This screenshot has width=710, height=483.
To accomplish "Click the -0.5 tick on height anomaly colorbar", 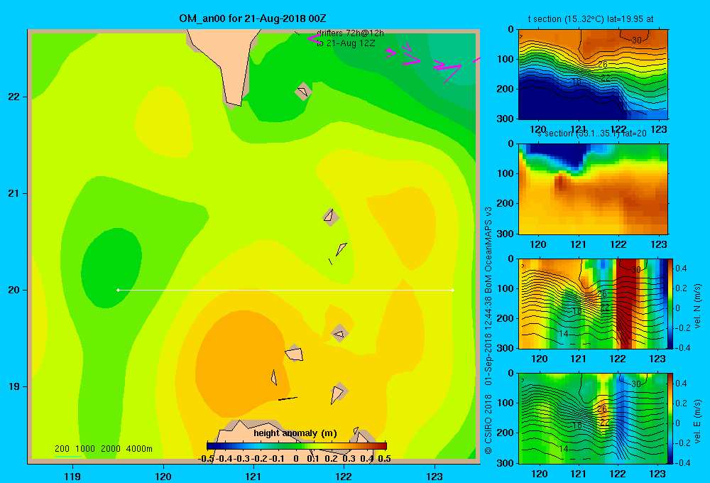I will coord(206,459).
